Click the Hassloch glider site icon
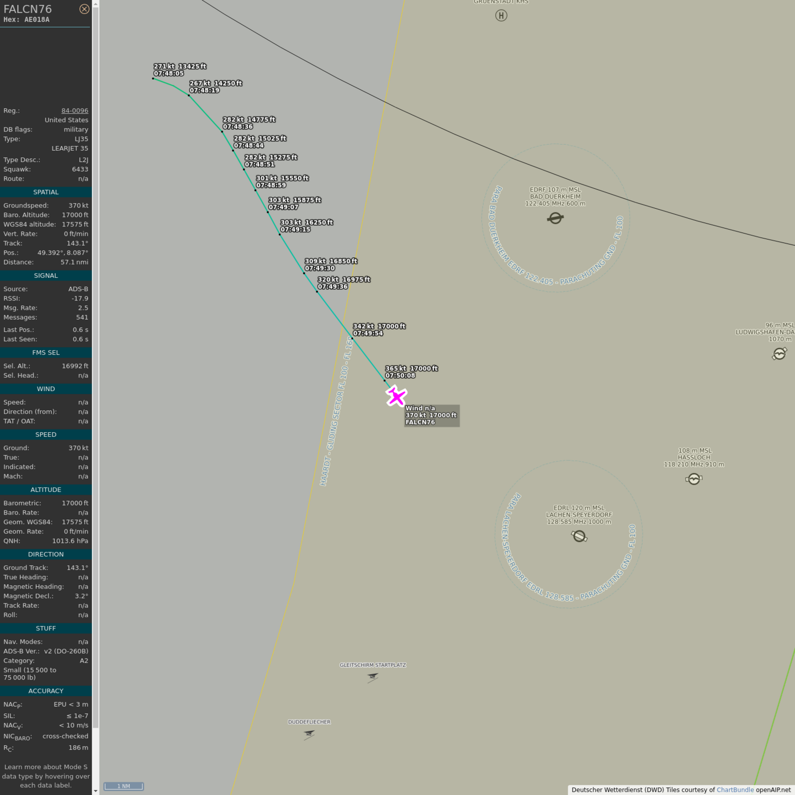The image size is (795, 795). point(694,479)
